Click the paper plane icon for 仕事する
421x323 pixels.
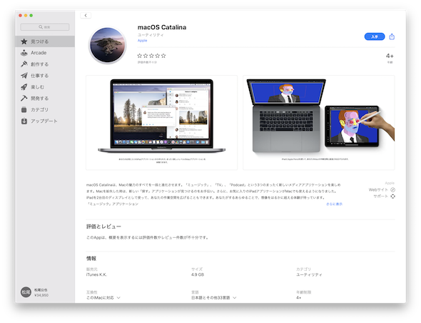pyautogui.click(x=24, y=76)
